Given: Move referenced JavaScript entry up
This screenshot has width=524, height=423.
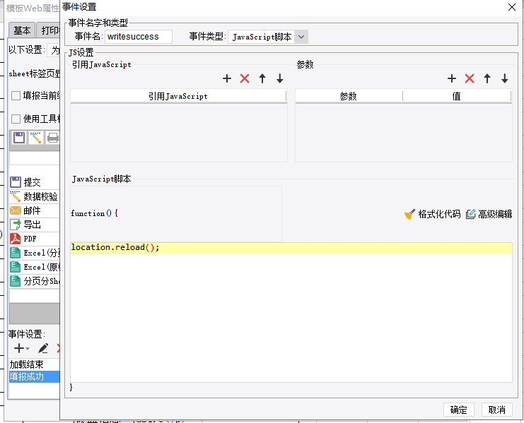Looking at the screenshot, I should [262, 78].
